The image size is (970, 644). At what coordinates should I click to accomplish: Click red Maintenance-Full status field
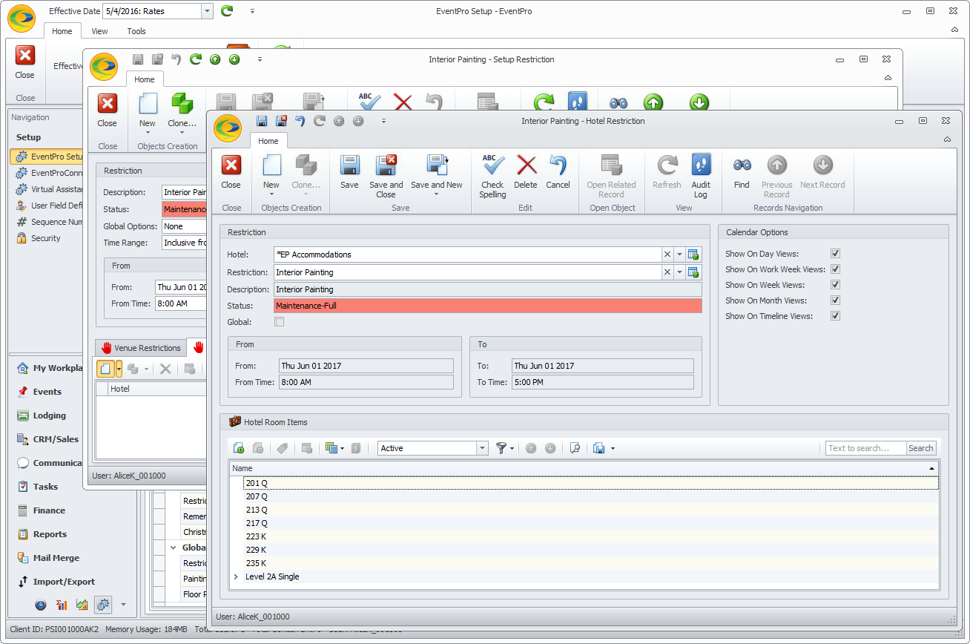coord(487,306)
